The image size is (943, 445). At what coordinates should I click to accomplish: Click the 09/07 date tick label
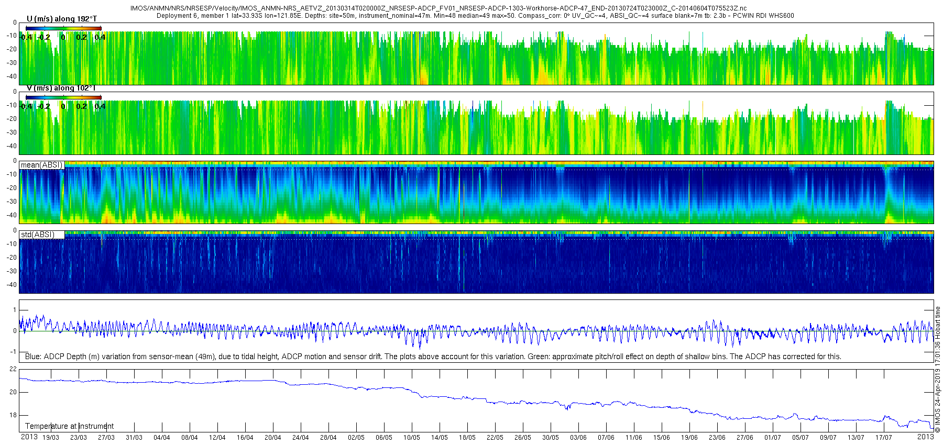(x=828, y=438)
